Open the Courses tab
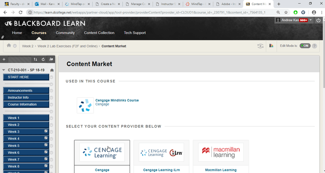 [39, 33]
